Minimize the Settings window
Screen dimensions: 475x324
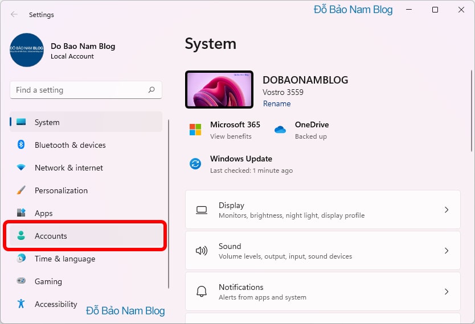[x=409, y=10]
